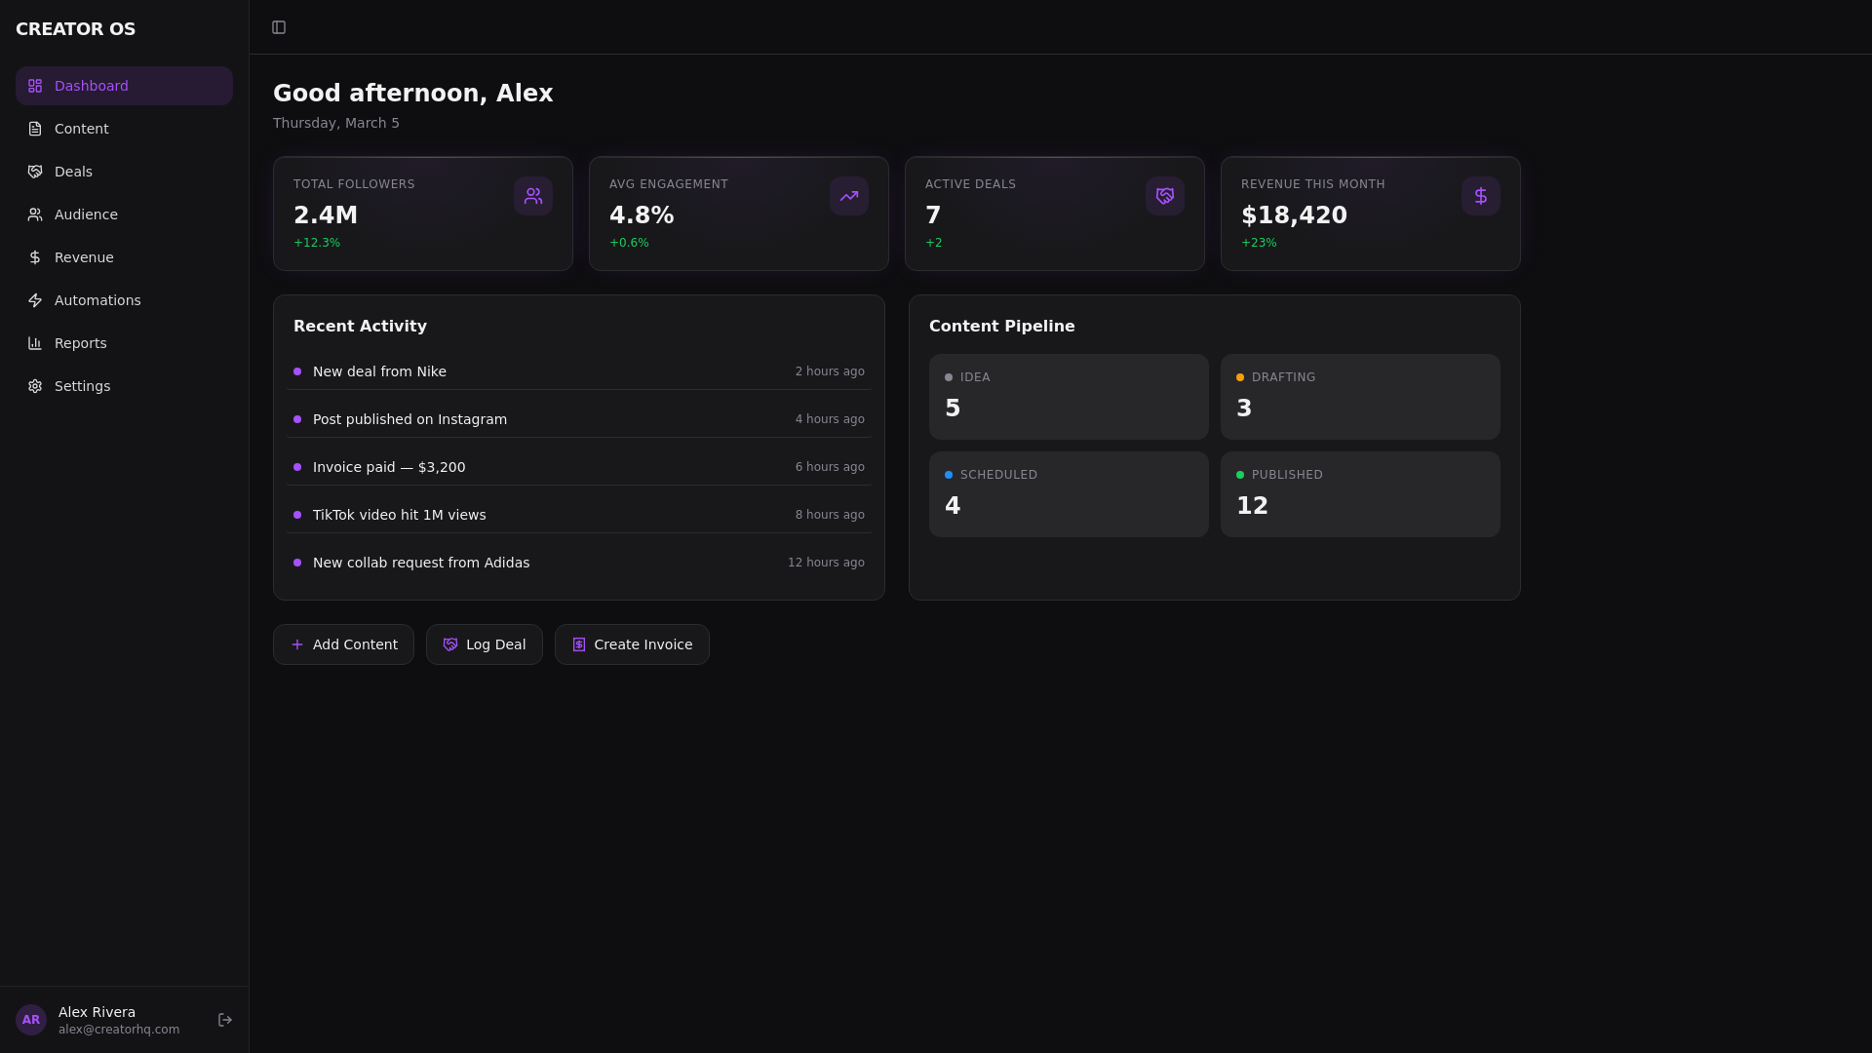Go to Content in the sidebar
The height and width of the screenshot is (1053, 1872).
click(x=124, y=129)
